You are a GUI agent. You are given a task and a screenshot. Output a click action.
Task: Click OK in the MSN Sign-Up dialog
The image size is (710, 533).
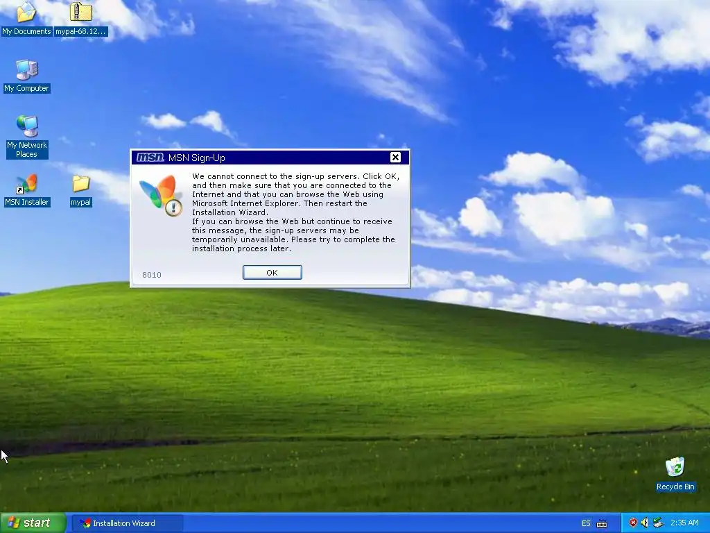pos(272,272)
